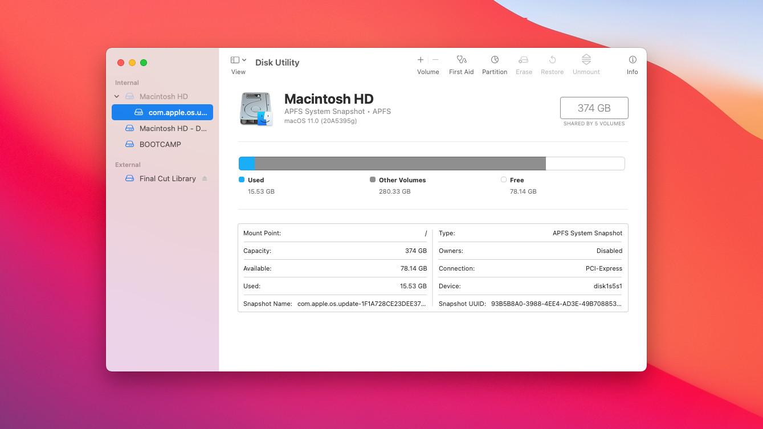
Task: Click the gray Other Volumes bar segment
Action: click(401, 164)
